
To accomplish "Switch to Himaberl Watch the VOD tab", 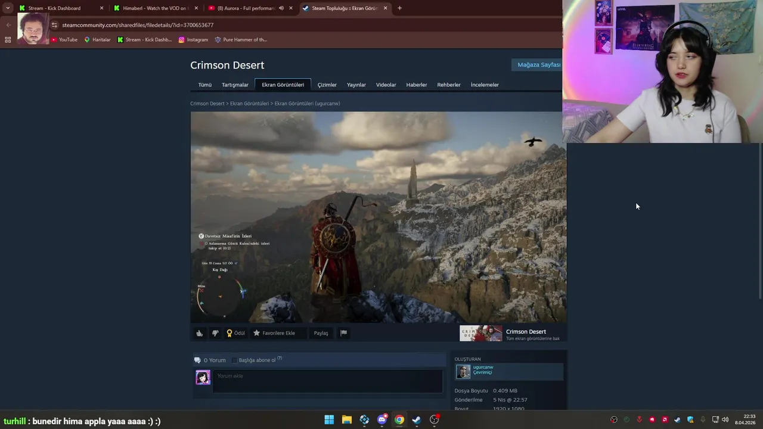I will pyautogui.click(x=155, y=8).
